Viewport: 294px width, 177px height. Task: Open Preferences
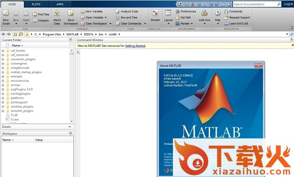[x=186, y=11]
